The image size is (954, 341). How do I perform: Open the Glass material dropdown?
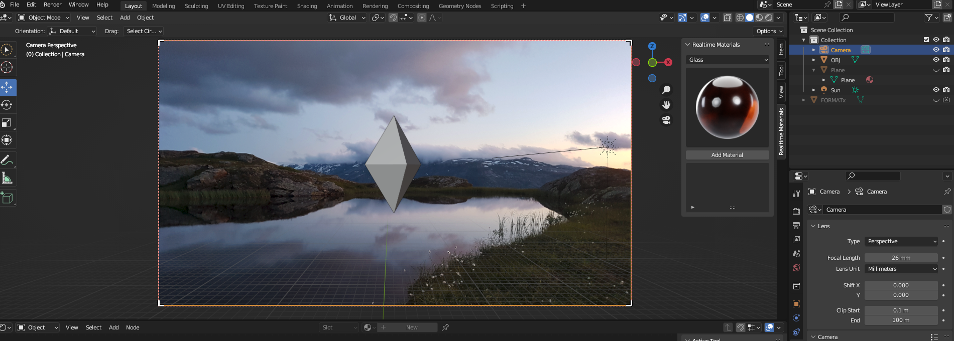(728, 60)
